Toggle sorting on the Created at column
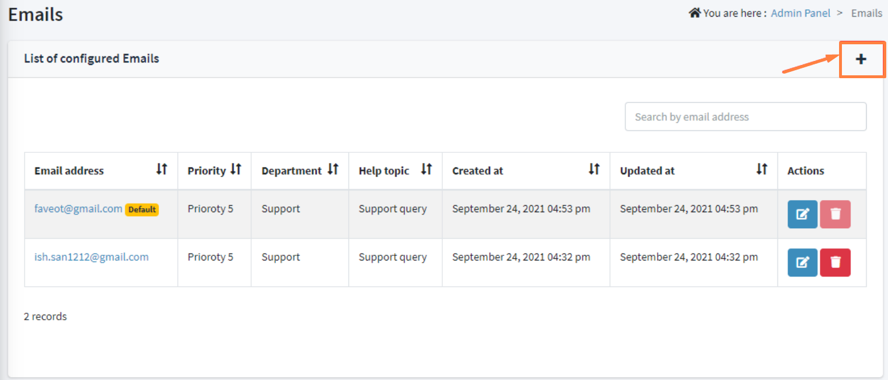Image resolution: width=888 pixels, height=380 pixels. (594, 168)
